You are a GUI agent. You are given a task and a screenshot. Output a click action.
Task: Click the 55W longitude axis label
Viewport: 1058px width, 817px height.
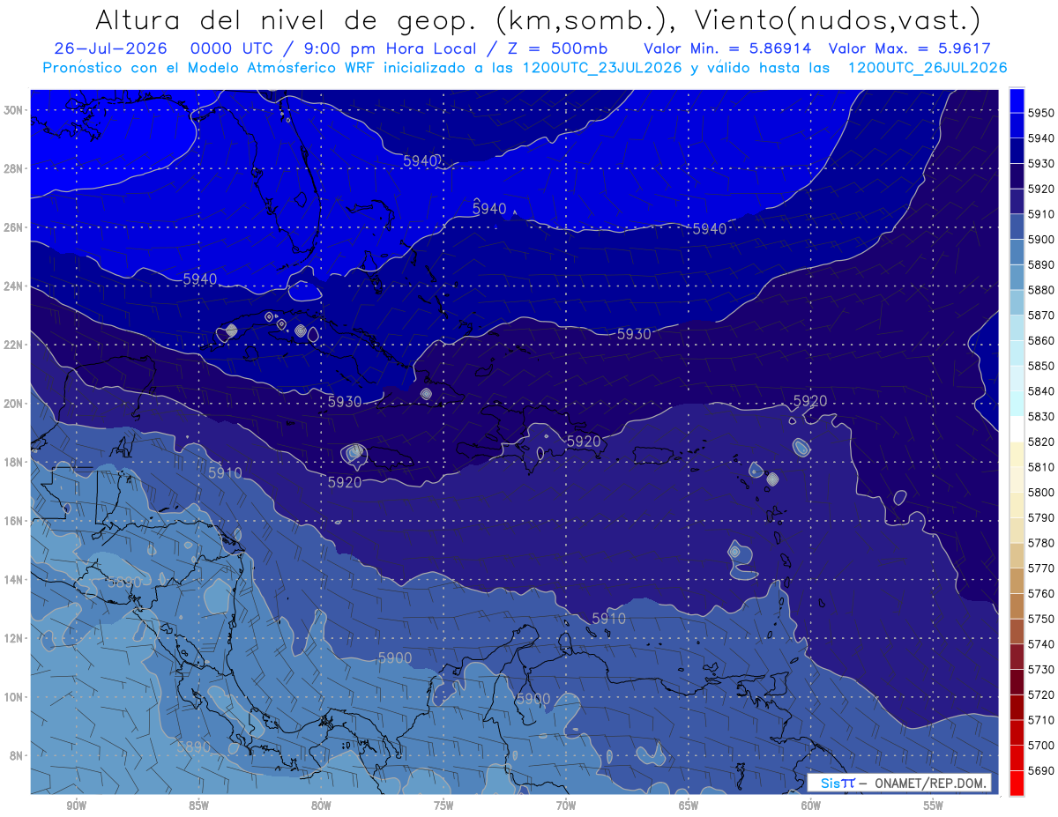[934, 806]
